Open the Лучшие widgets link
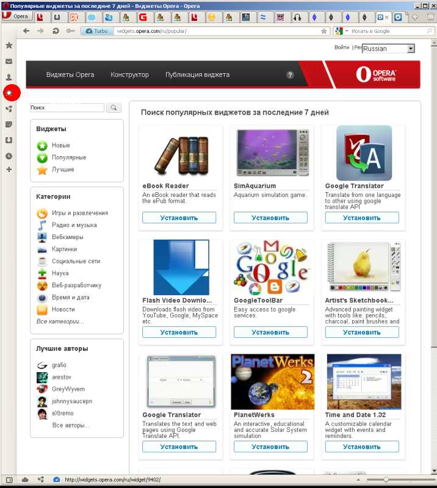437x488 pixels. 63,170
